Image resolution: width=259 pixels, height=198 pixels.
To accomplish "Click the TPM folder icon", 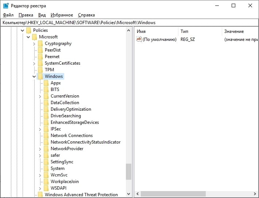I will (x=40, y=70).
